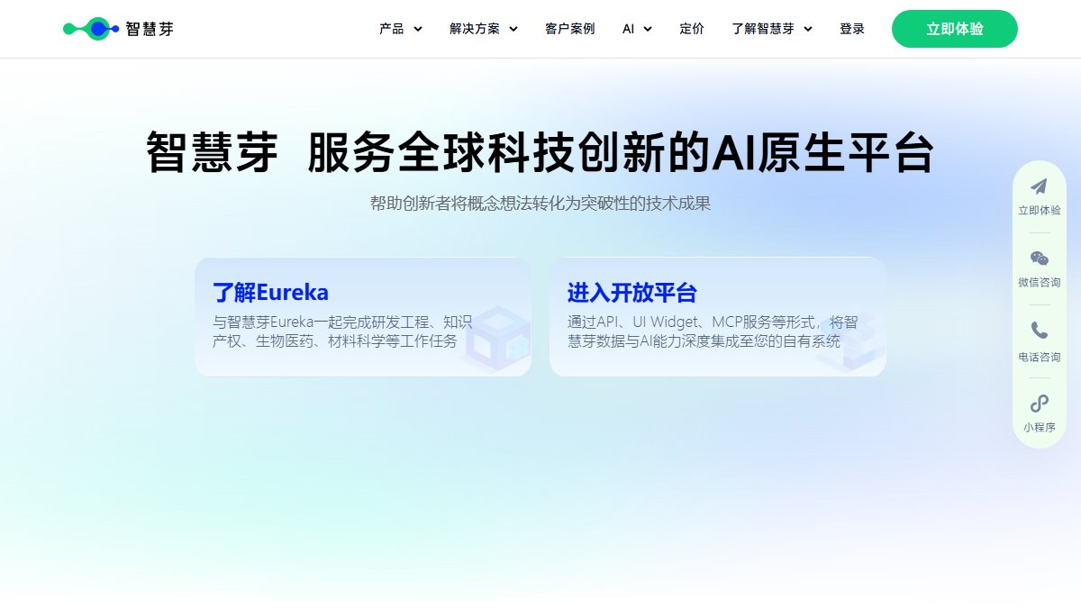Expand the 了解智慧芽 dropdown chevron
The height and width of the screenshot is (608, 1081).
(x=807, y=29)
